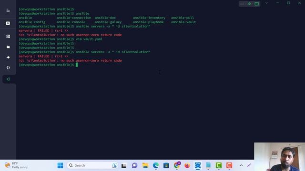Screen dimensions: 305x171
Task: Click the terminal cursor at the last prompt
Action: [x=77, y=65]
